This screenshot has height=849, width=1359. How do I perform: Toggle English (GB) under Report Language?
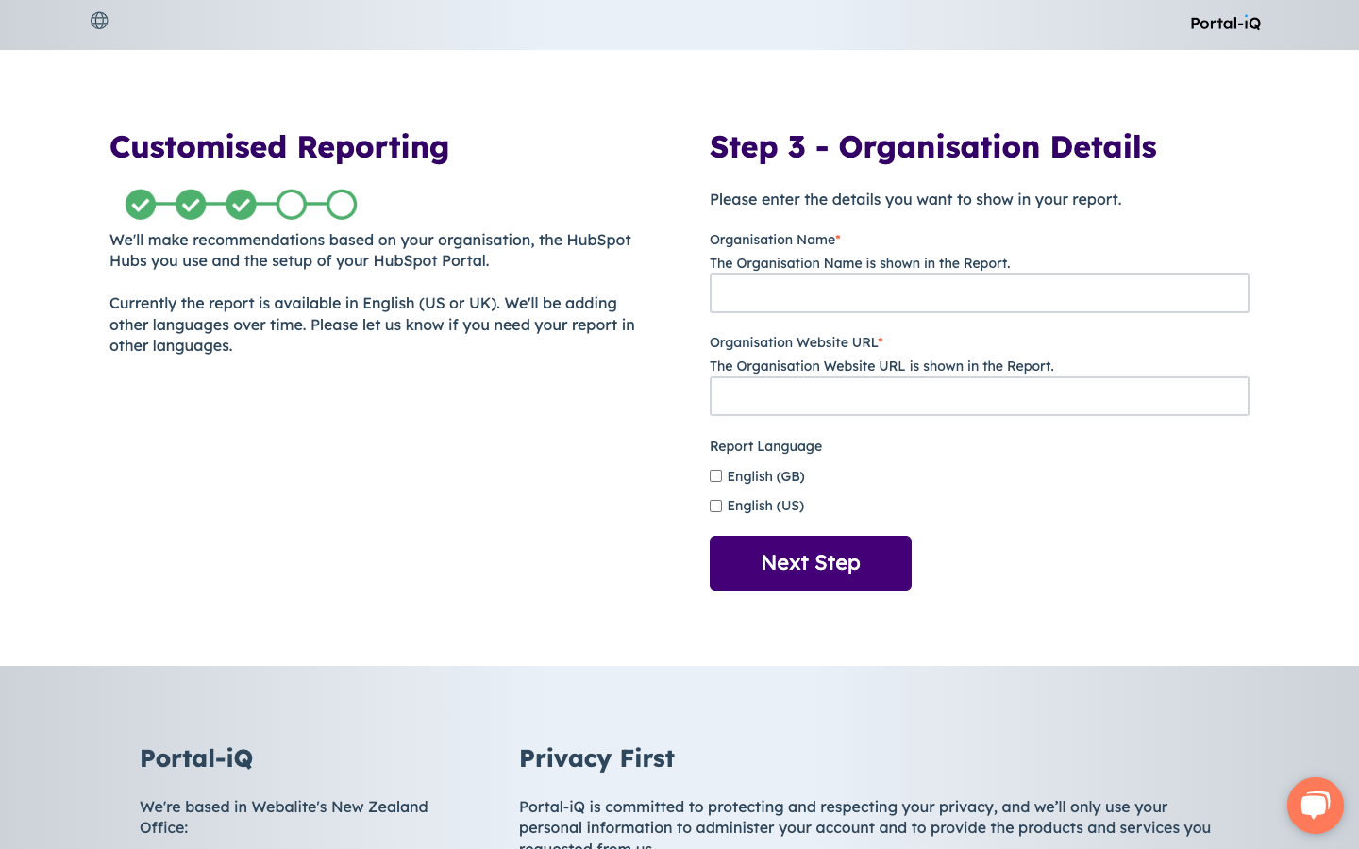[x=715, y=475]
